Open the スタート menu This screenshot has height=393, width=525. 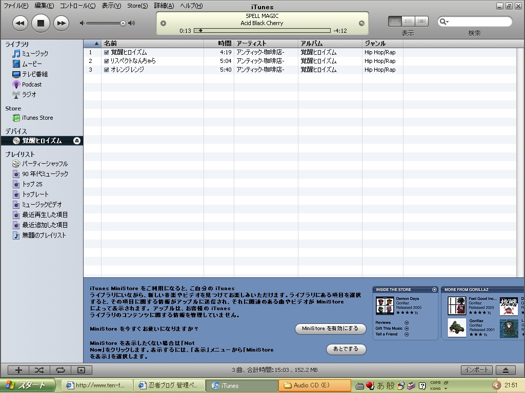pyautogui.click(x=28, y=385)
